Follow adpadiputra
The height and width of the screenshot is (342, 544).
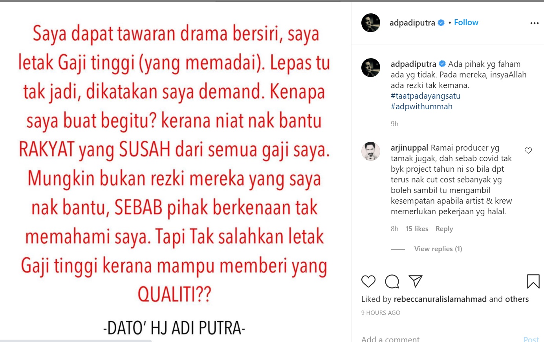coord(466,22)
